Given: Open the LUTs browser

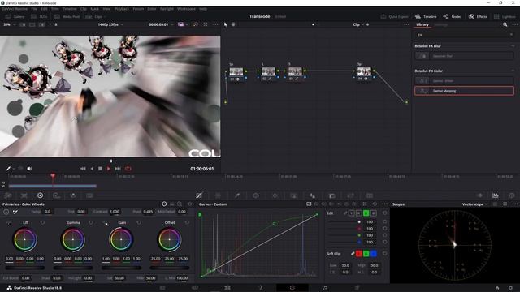Looking at the screenshot, I should point(40,16).
